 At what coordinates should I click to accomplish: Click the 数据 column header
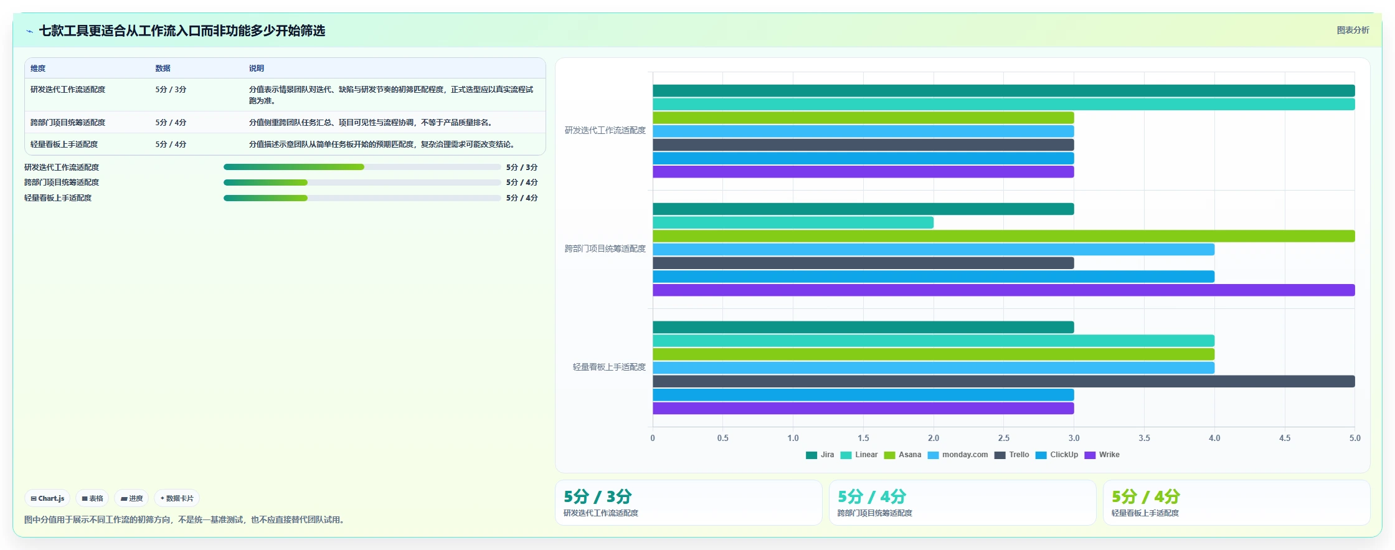[x=163, y=69]
